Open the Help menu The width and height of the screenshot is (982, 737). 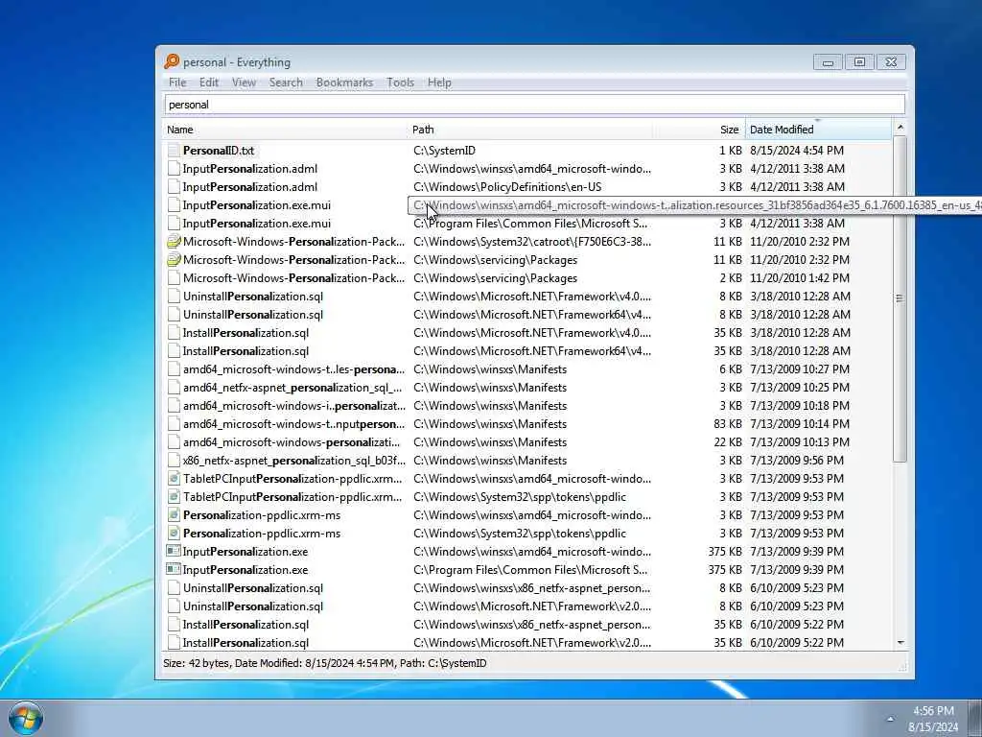pyautogui.click(x=439, y=83)
